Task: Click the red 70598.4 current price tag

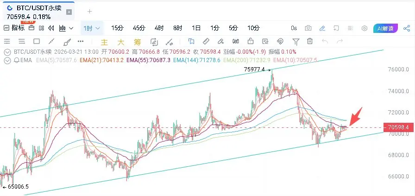Action: pyautogui.click(x=398, y=128)
